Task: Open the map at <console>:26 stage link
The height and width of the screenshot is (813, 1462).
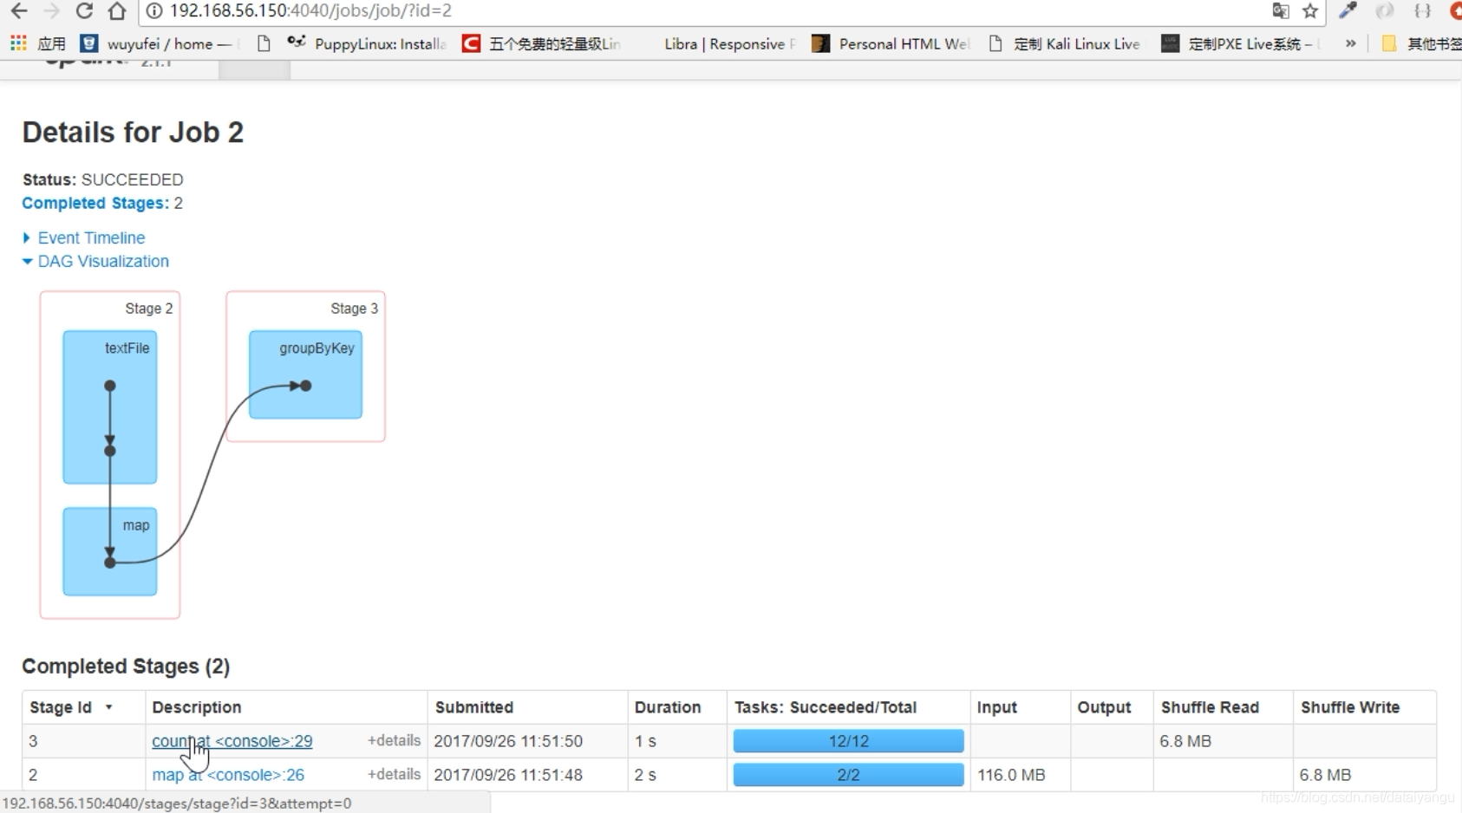Action: point(228,775)
